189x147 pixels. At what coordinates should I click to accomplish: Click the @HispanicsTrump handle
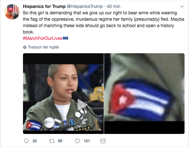tap(85, 6)
